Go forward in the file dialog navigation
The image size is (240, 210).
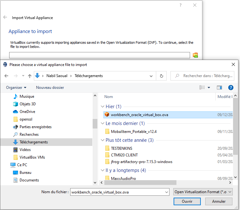coord(15,76)
